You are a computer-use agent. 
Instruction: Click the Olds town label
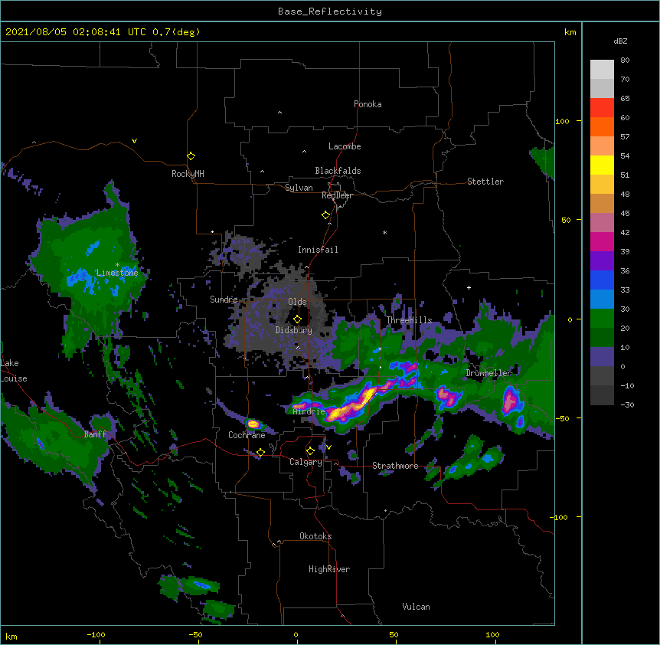[x=297, y=302]
